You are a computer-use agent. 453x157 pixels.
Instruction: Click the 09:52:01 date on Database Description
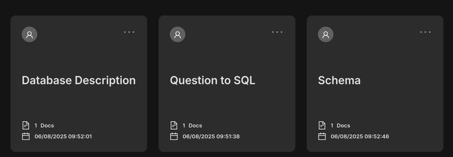(x=63, y=137)
